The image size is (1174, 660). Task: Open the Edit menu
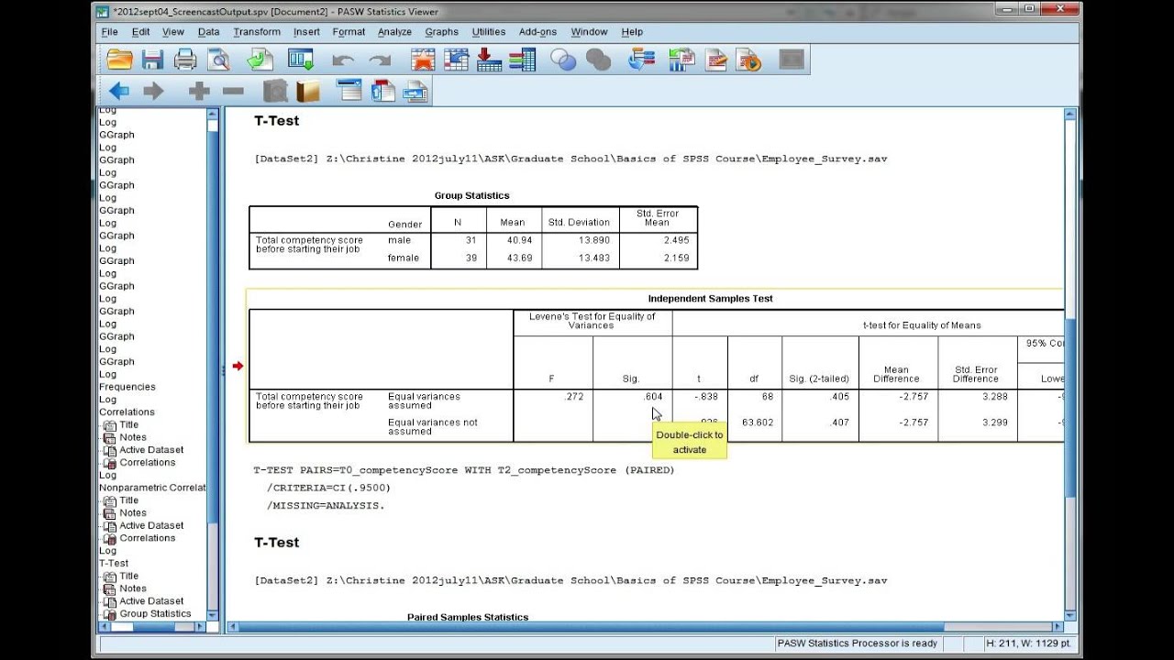[140, 32]
